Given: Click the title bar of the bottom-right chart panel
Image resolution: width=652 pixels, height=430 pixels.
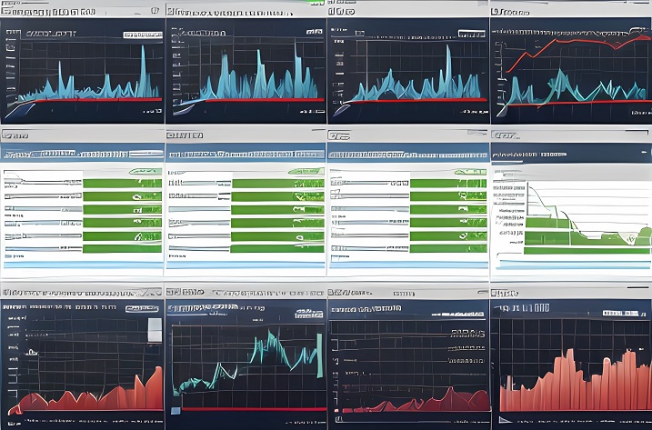Looking at the screenshot, I should coord(571,294).
